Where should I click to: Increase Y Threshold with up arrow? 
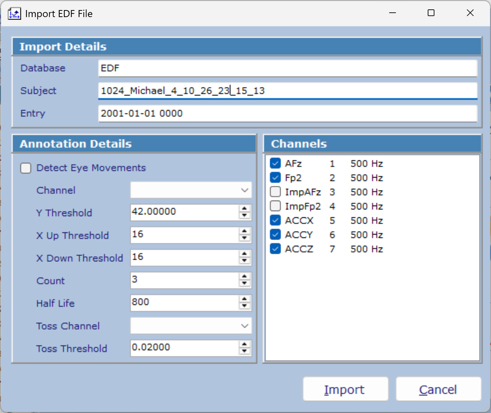pos(245,209)
